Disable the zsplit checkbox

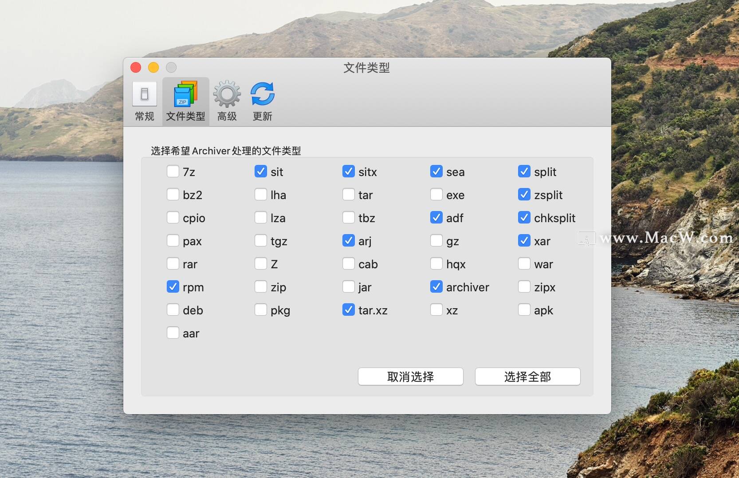524,194
